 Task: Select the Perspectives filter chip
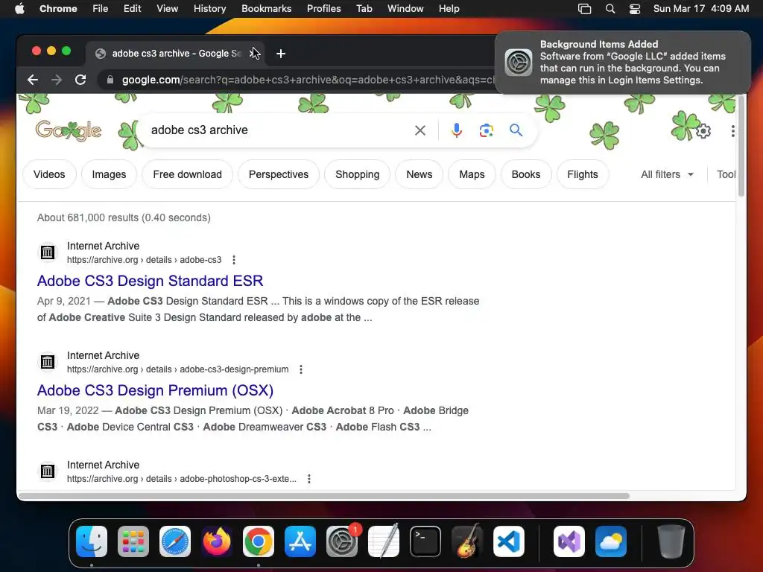pos(279,174)
